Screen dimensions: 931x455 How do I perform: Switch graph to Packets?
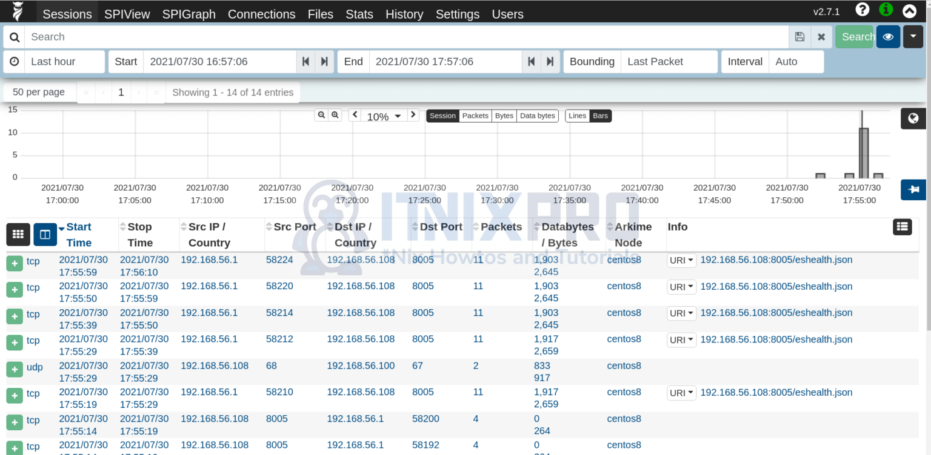click(475, 116)
